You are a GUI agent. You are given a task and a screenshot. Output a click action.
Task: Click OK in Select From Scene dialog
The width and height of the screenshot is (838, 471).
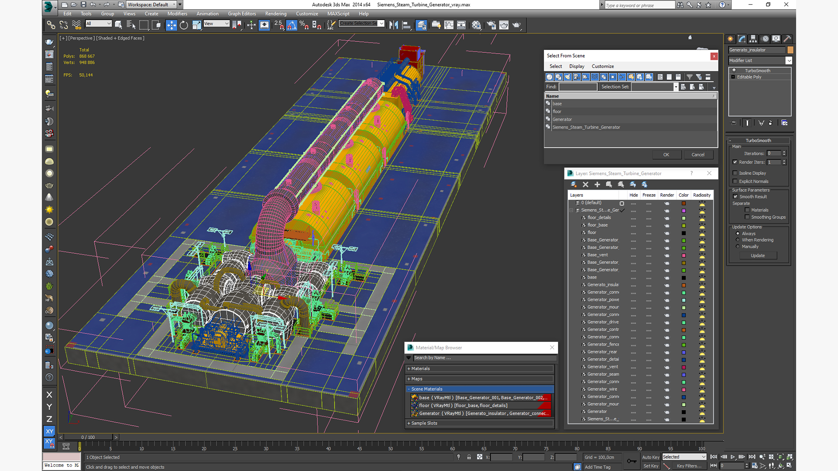(666, 155)
